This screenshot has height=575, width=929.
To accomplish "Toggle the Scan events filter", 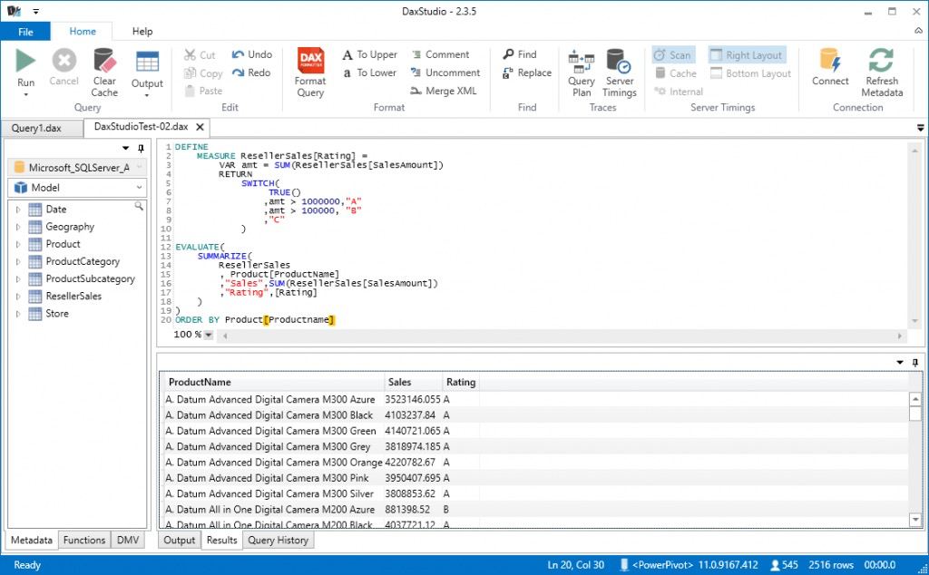I will coord(673,55).
